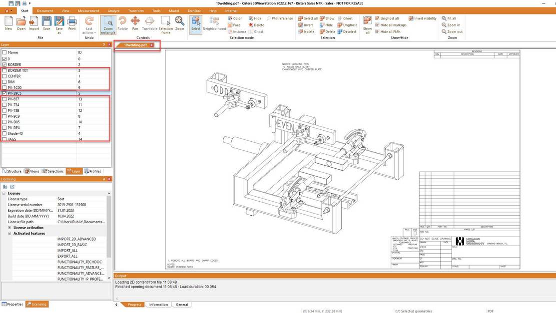Set selection mode to Face
The height and width of the screenshot is (313, 556).
pyautogui.click(x=234, y=25)
